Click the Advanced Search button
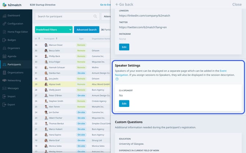The width and height of the screenshot is (246, 153). (87, 30)
